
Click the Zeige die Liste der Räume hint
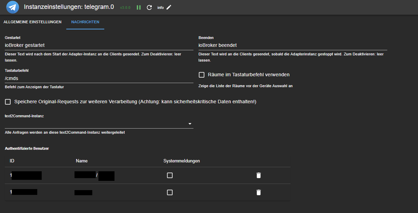(245, 86)
